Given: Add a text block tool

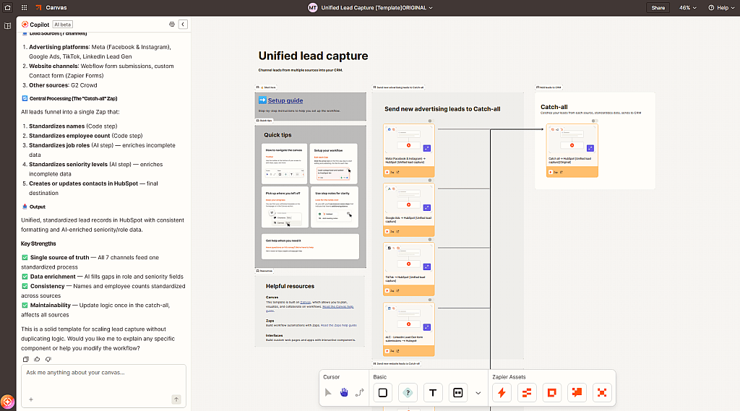Looking at the screenshot, I should coord(433,393).
